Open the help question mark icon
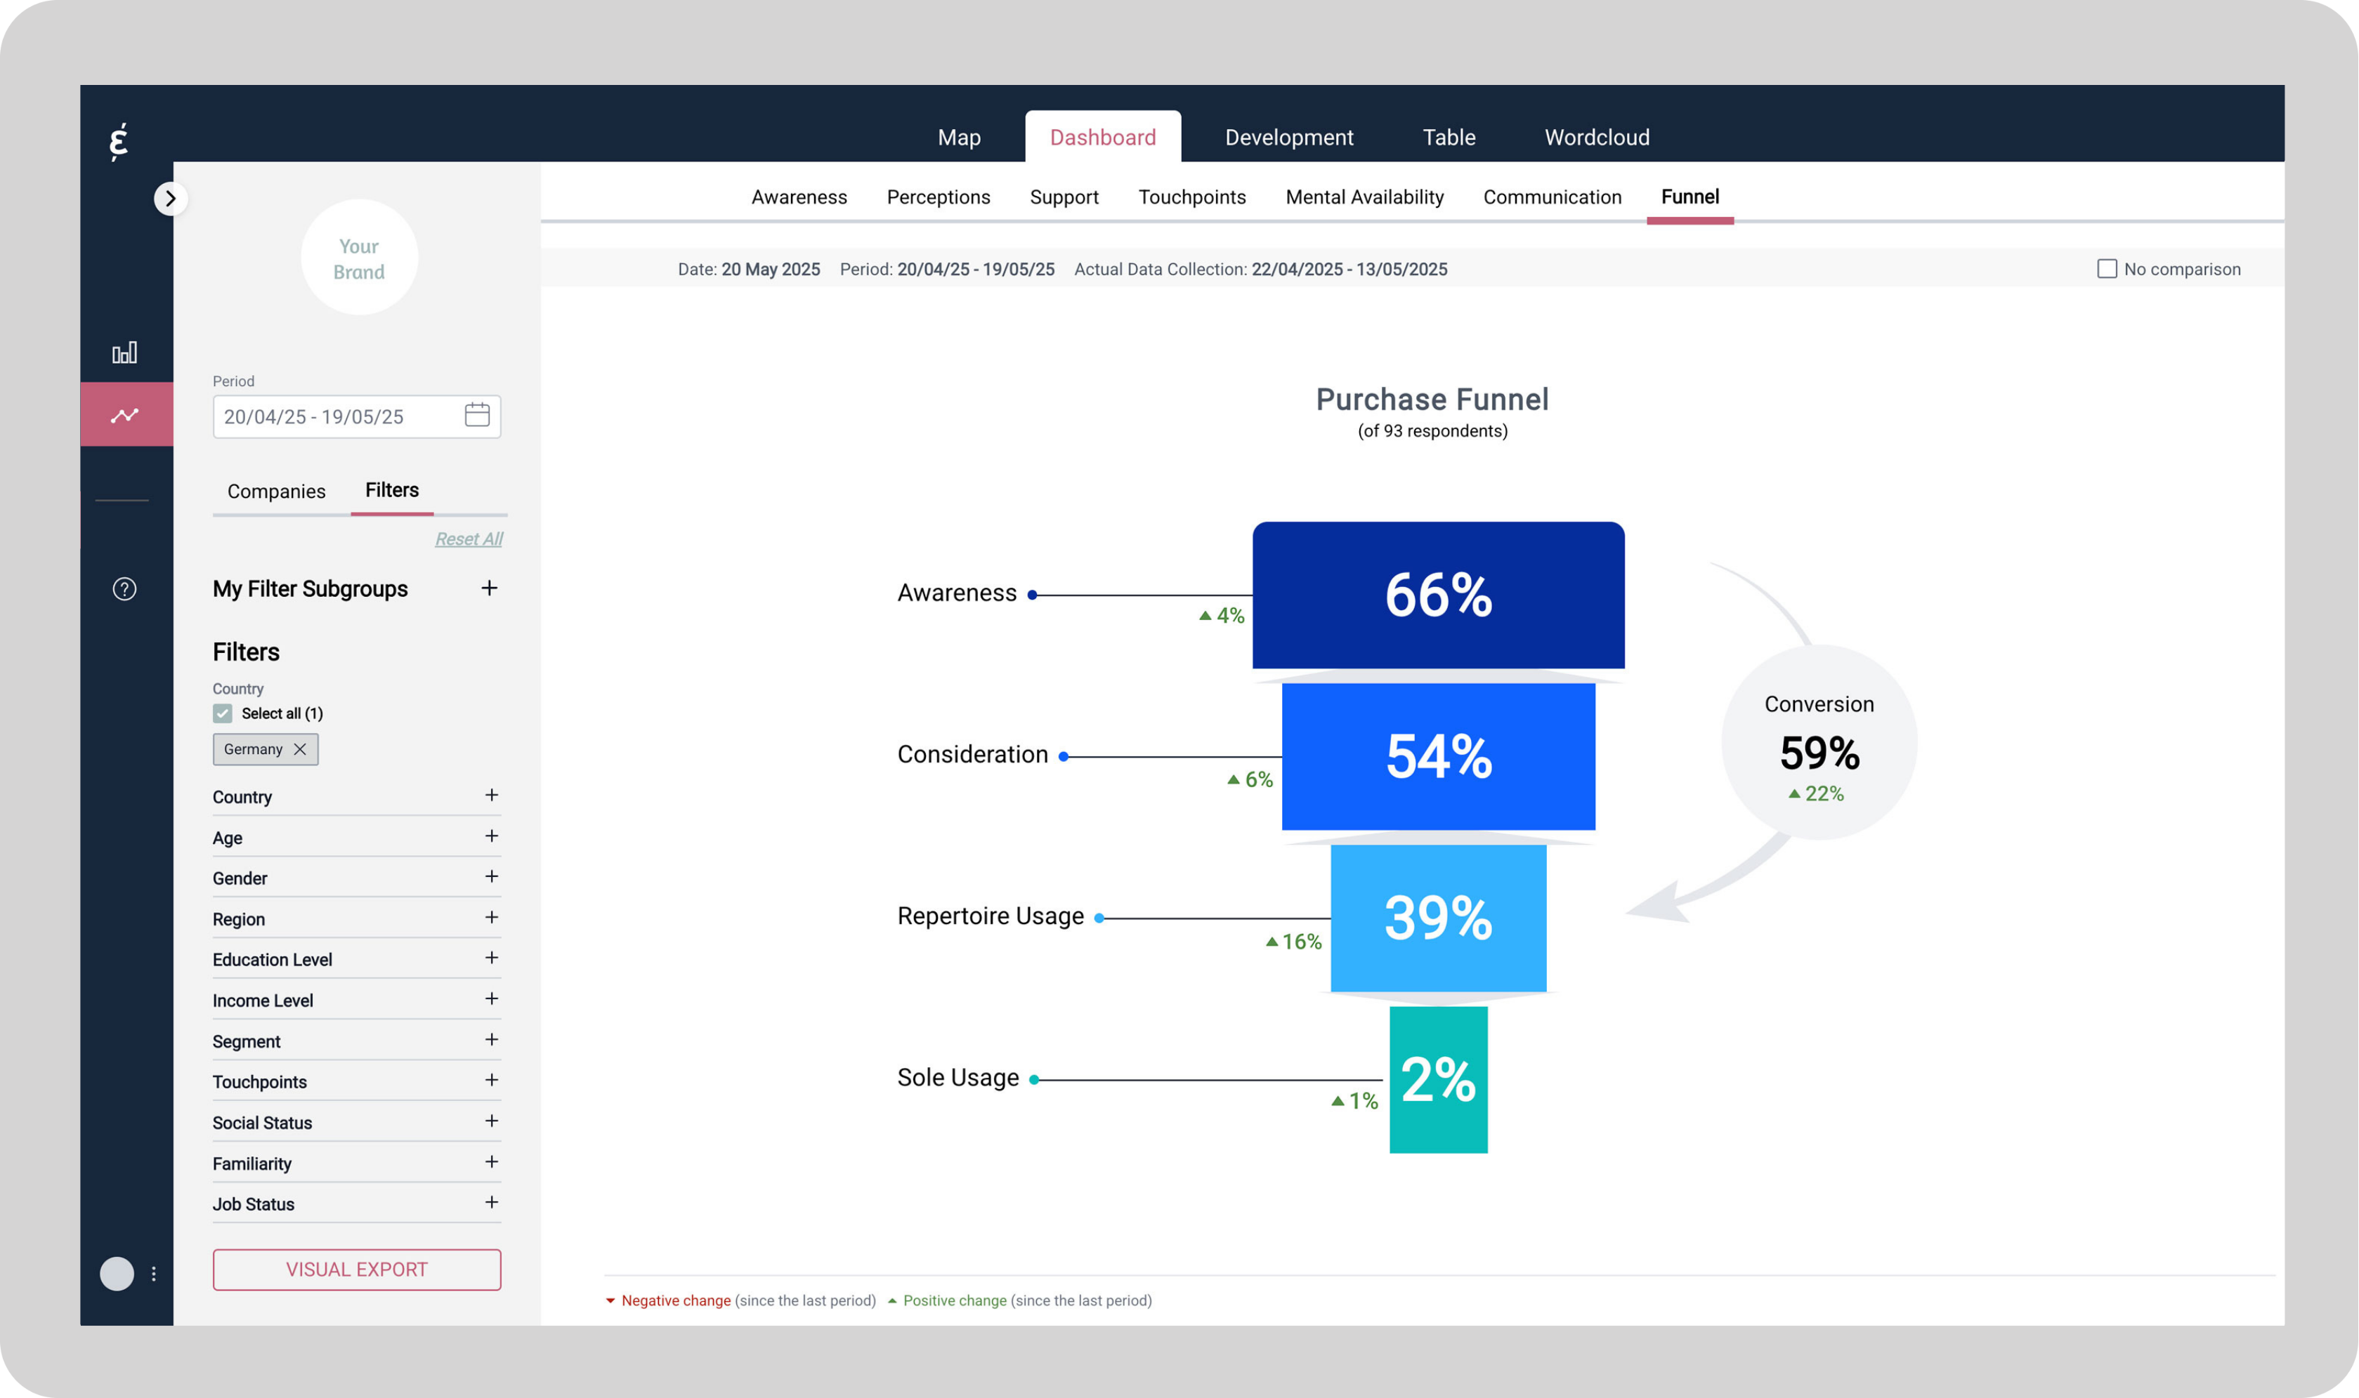 124,589
